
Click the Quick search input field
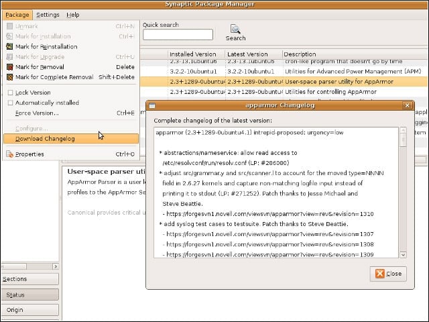pos(178,35)
